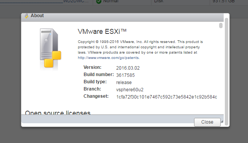Click the inner scrollbar thumb of About content
Screen dimensions: 248x143
tap(221, 25)
